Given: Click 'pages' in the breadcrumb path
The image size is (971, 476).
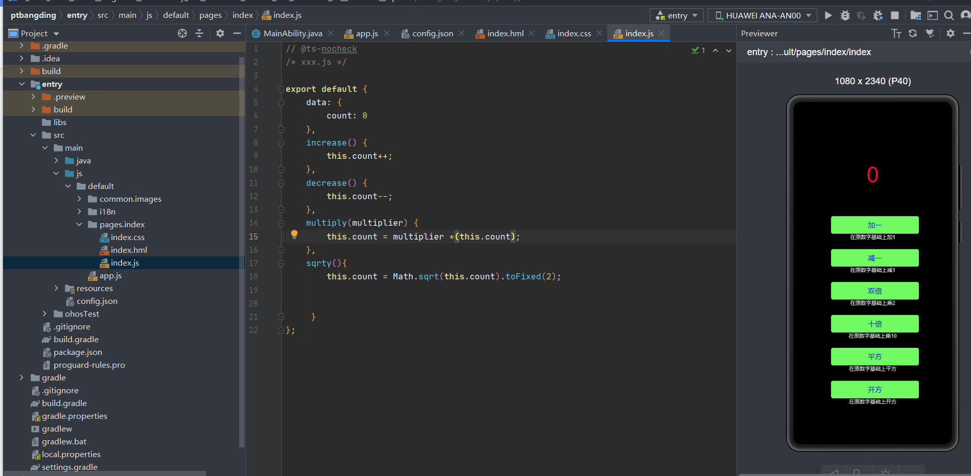Looking at the screenshot, I should tap(211, 15).
